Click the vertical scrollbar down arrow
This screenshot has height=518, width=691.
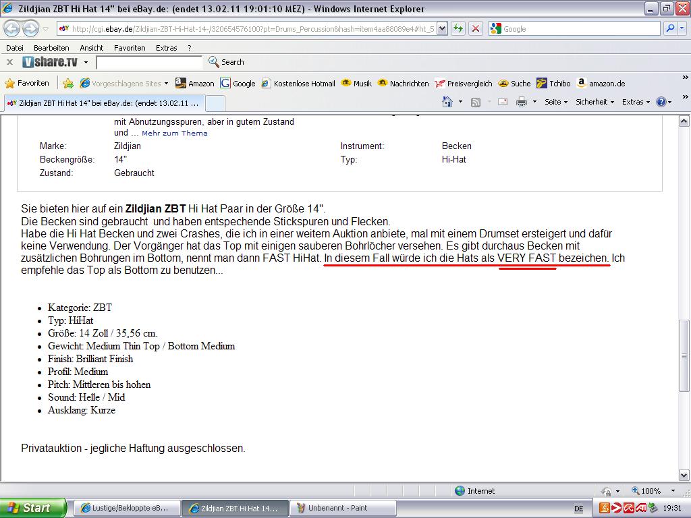pos(684,476)
